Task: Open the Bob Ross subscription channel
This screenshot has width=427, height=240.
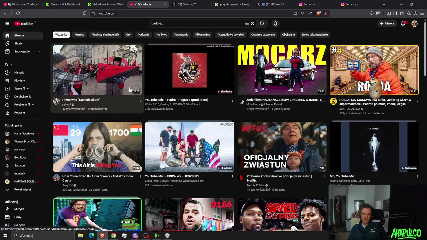Action: [23, 157]
